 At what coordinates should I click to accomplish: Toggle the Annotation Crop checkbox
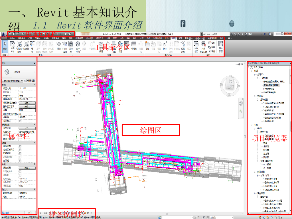[20, 154]
